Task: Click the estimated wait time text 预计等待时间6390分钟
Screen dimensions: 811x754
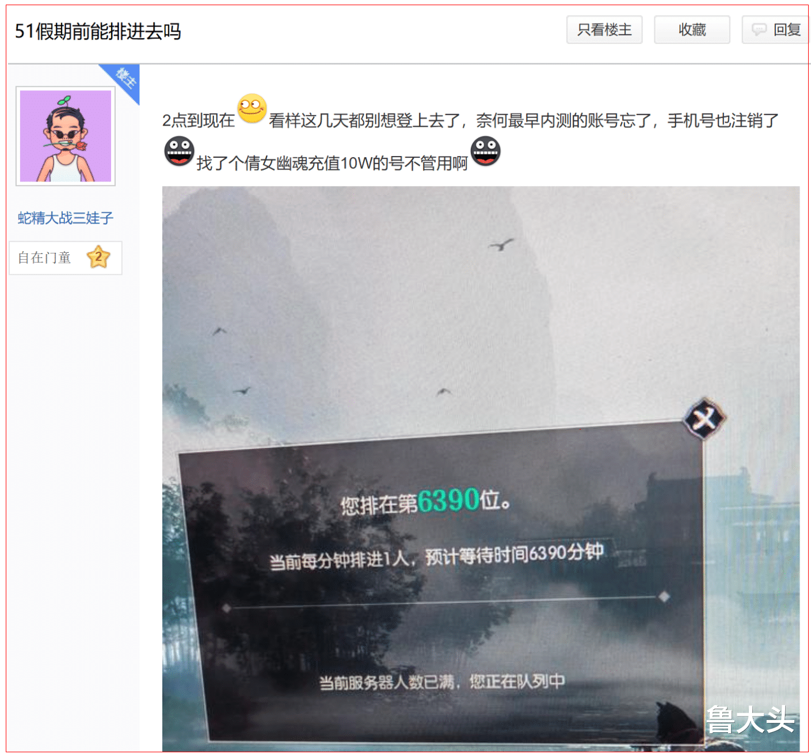Action: click(x=514, y=554)
